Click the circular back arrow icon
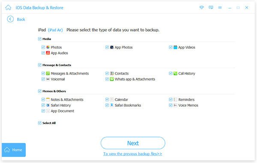The image size is (257, 163). 10,19
